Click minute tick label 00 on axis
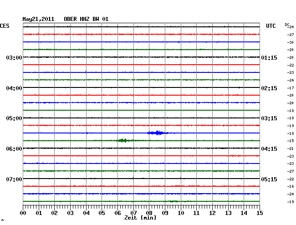 click(x=23, y=213)
